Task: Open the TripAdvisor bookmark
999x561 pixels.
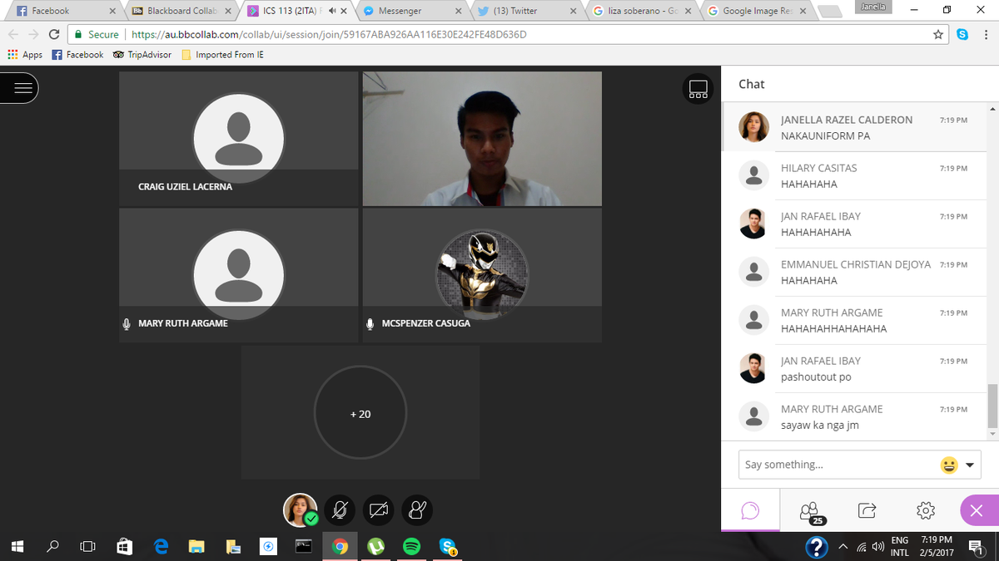Action: (142, 55)
